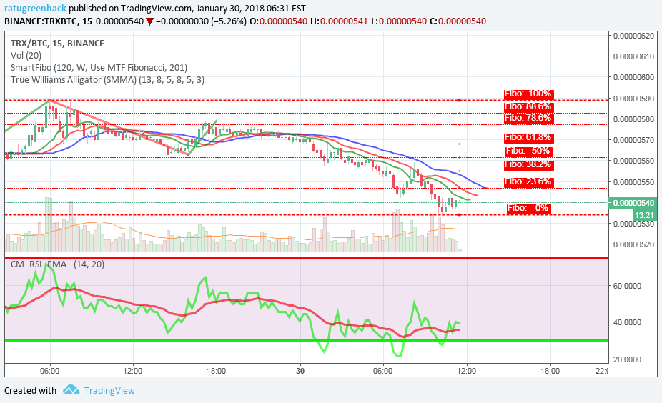Select the O:0.00000540 open value
The image size is (662, 403).
click(278, 21)
